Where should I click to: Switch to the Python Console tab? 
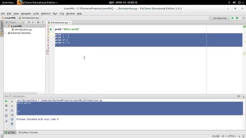(28, 132)
